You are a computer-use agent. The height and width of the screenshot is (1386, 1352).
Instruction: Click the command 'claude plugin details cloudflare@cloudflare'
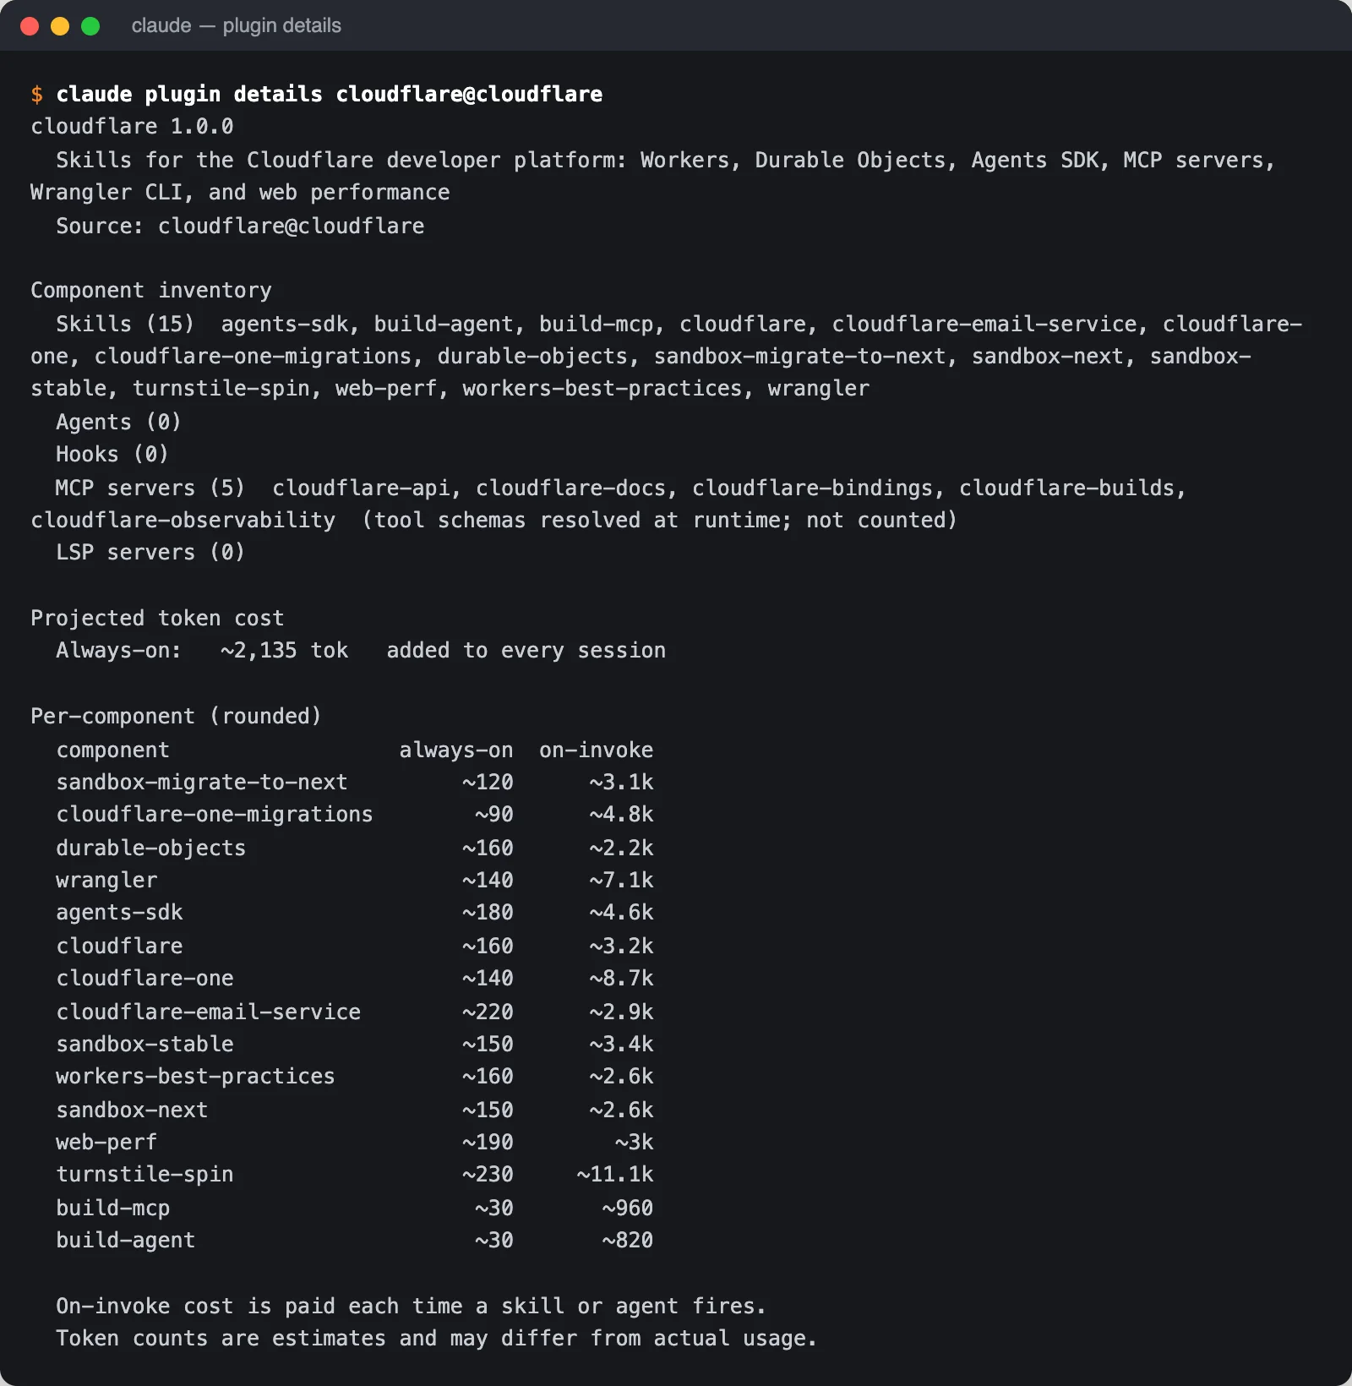tap(330, 94)
